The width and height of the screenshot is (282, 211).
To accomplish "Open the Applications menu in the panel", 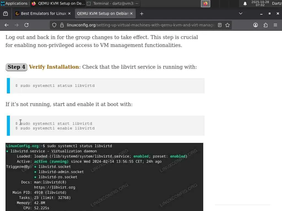I will point(15,3).
